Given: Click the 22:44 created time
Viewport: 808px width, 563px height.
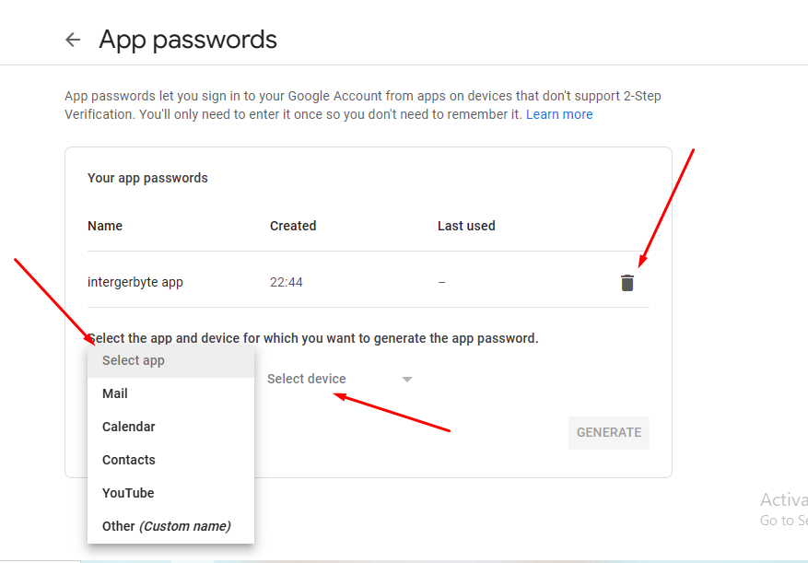Looking at the screenshot, I should pyautogui.click(x=286, y=283).
